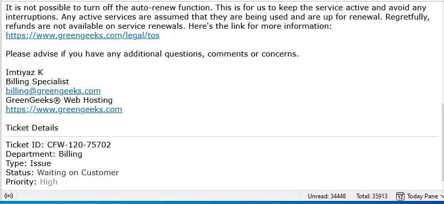Image resolution: width=444 pixels, height=204 pixels.
Task: Click the Today Pane calendar icon
Action: tap(400, 196)
